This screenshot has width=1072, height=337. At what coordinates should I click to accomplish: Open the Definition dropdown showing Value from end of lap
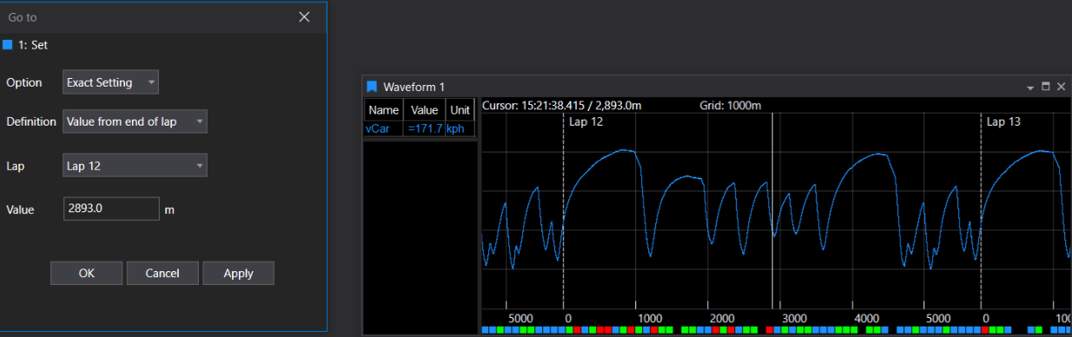pyautogui.click(x=135, y=121)
